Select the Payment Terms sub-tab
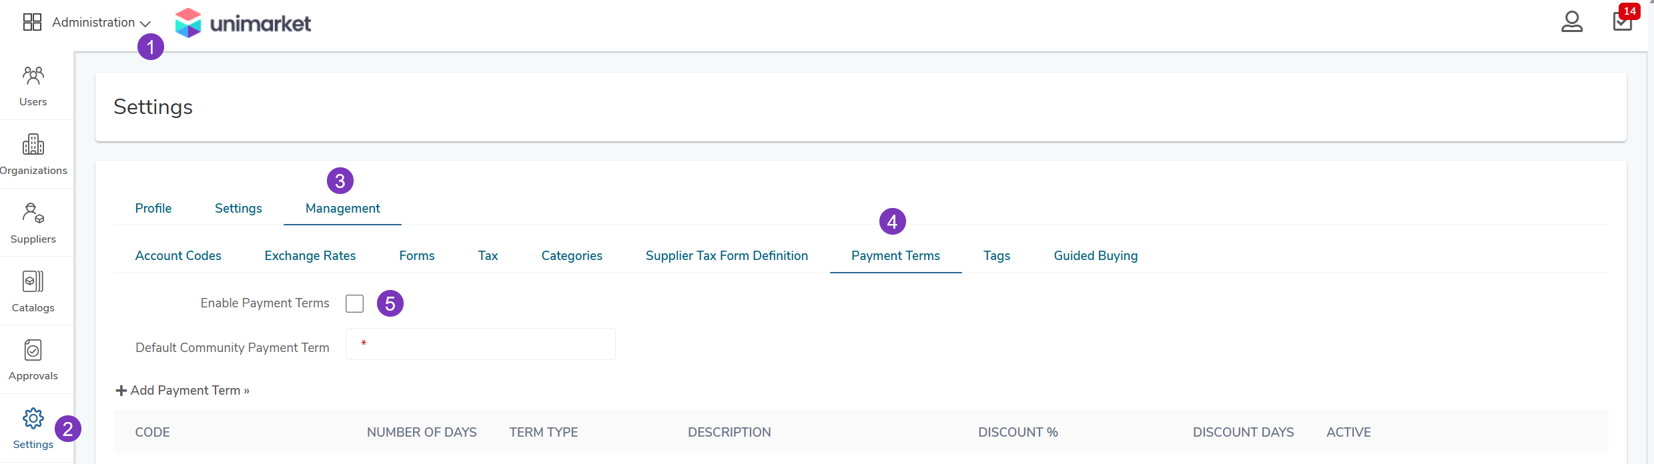Viewport: 1654px width, 464px height. click(895, 256)
